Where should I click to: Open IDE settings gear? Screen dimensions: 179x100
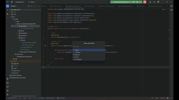158,2
